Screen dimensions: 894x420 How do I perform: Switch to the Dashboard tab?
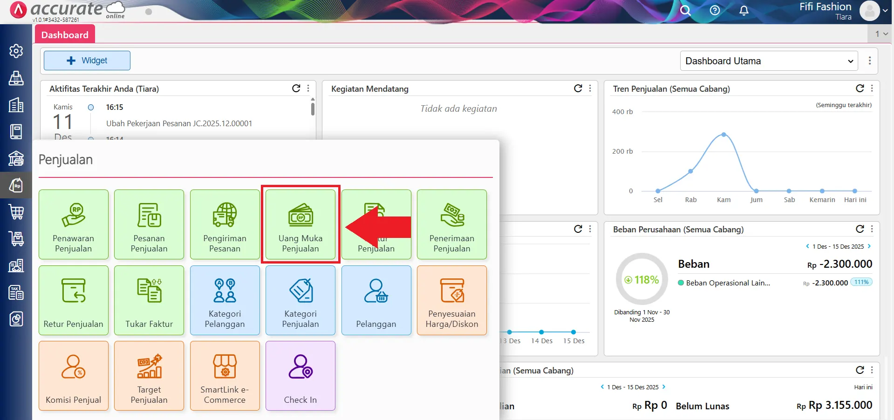tap(65, 35)
